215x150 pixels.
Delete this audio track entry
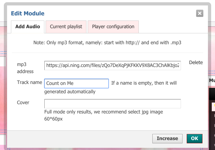[x=196, y=63]
